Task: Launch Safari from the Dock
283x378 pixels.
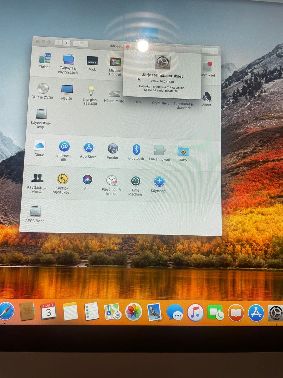Action: coord(6,311)
